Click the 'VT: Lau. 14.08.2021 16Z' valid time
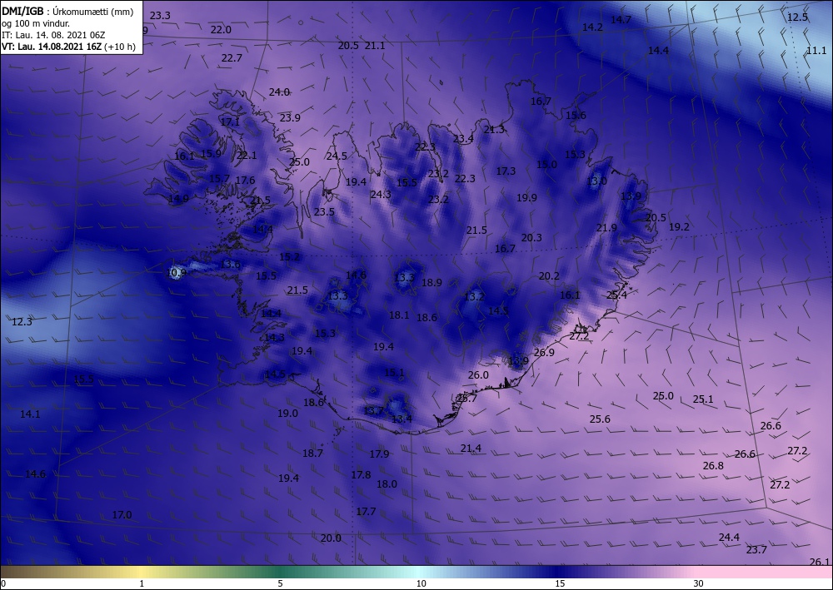This screenshot has height=590, width=833. pyautogui.click(x=52, y=47)
